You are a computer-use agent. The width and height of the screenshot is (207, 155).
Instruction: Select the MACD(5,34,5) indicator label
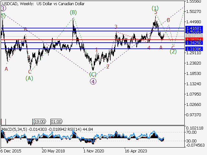(x=15, y=129)
